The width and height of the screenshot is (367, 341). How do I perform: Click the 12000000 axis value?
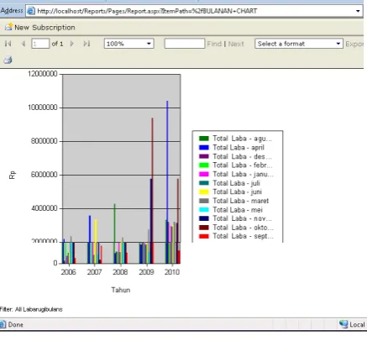43,74
